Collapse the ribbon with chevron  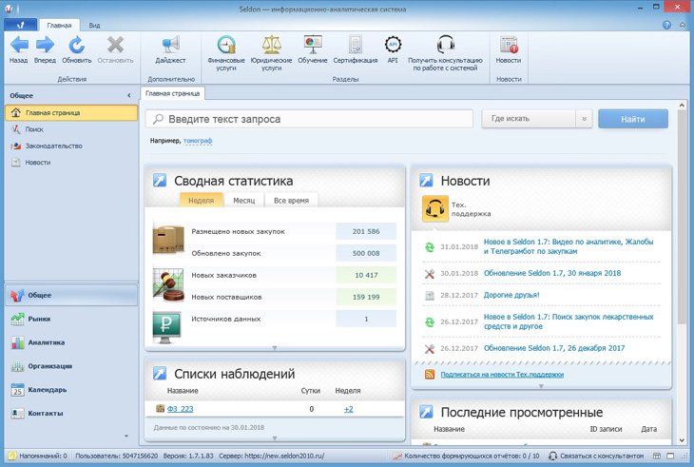click(x=682, y=26)
